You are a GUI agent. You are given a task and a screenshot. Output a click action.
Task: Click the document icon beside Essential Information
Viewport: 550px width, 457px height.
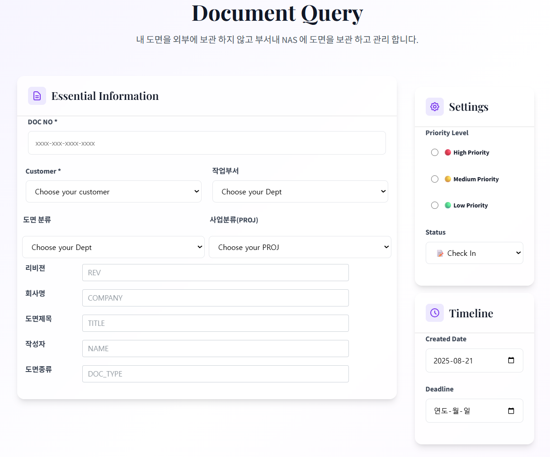(x=37, y=96)
